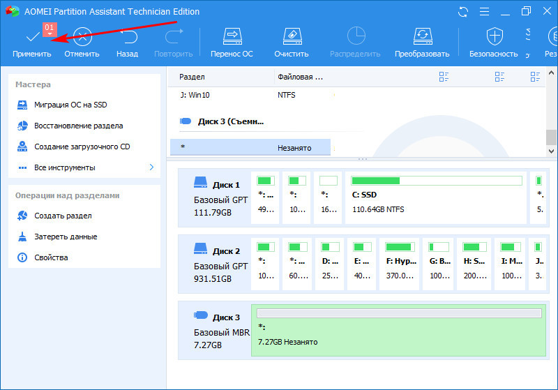The width and height of the screenshot is (558, 390).
Task: Click the middle list view mode icon
Action: [x=499, y=77]
